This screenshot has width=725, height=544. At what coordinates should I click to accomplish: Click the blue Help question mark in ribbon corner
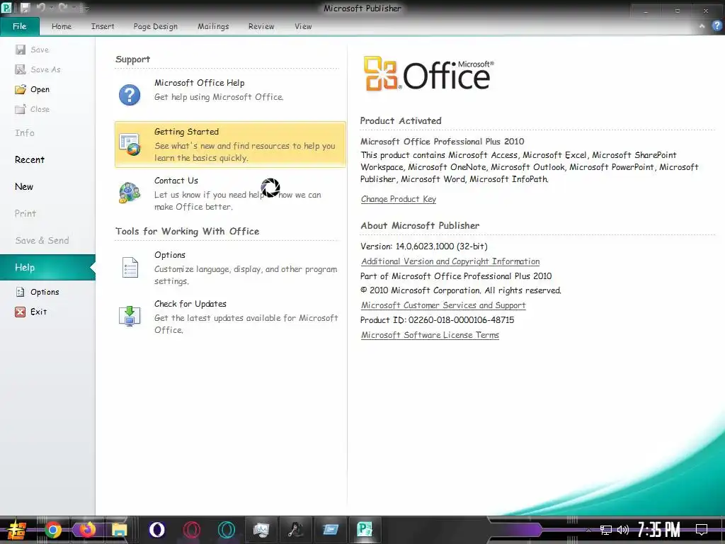pyautogui.click(x=717, y=26)
